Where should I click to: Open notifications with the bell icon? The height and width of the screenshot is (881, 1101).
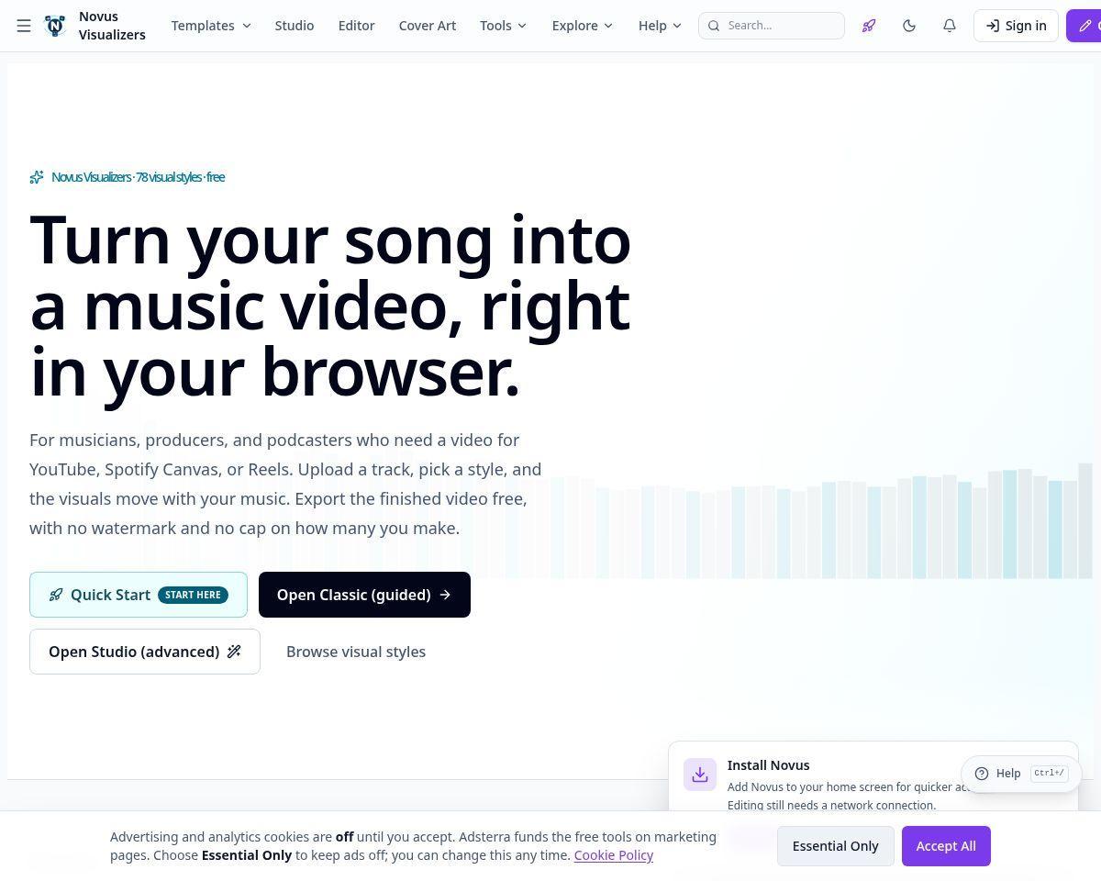(x=950, y=26)
